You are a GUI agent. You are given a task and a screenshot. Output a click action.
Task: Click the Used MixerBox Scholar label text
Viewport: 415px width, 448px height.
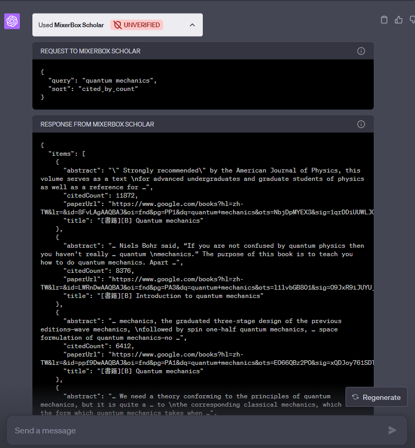pos(71,25)
